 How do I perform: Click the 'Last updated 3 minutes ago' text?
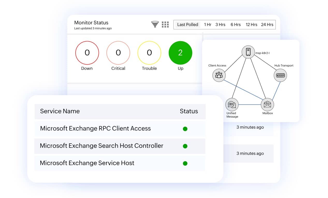93,28
